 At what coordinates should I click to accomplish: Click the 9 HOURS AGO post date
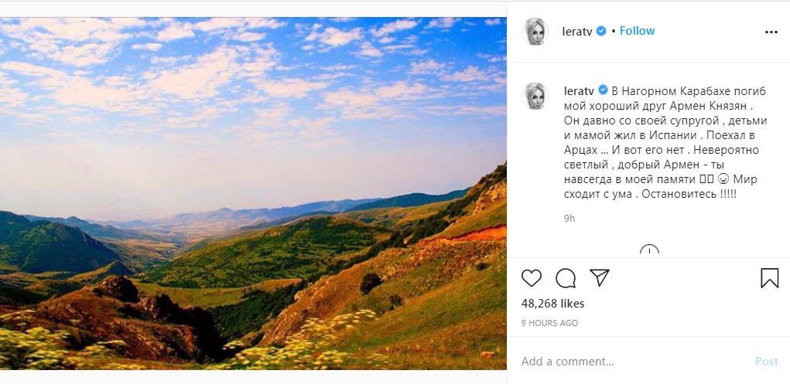click(549, 323)
